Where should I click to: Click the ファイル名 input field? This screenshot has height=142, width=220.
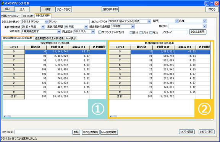click(43, 132)
